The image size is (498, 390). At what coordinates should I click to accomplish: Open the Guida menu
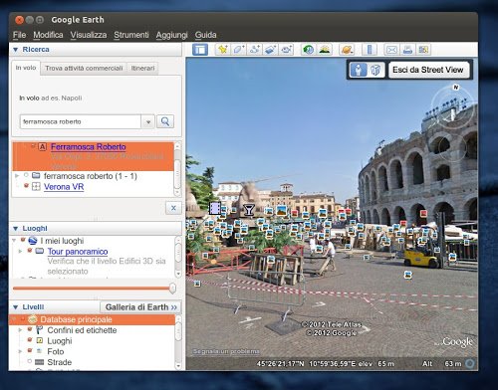tap(205, 35)
